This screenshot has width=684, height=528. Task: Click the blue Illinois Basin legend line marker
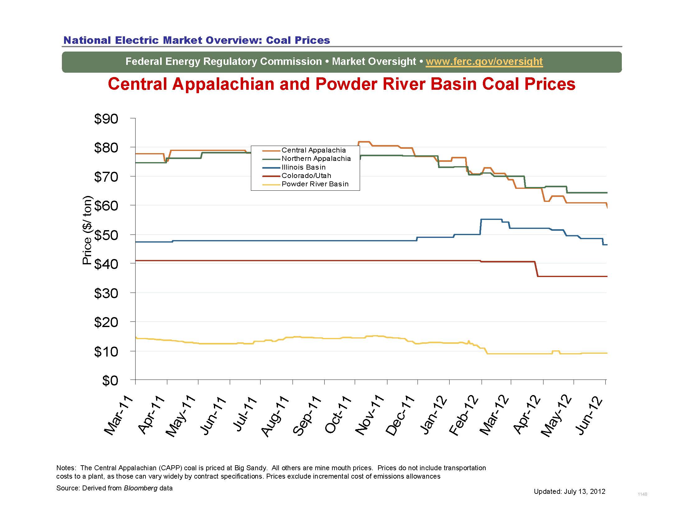pyautogui.click(x=272, y=167)
